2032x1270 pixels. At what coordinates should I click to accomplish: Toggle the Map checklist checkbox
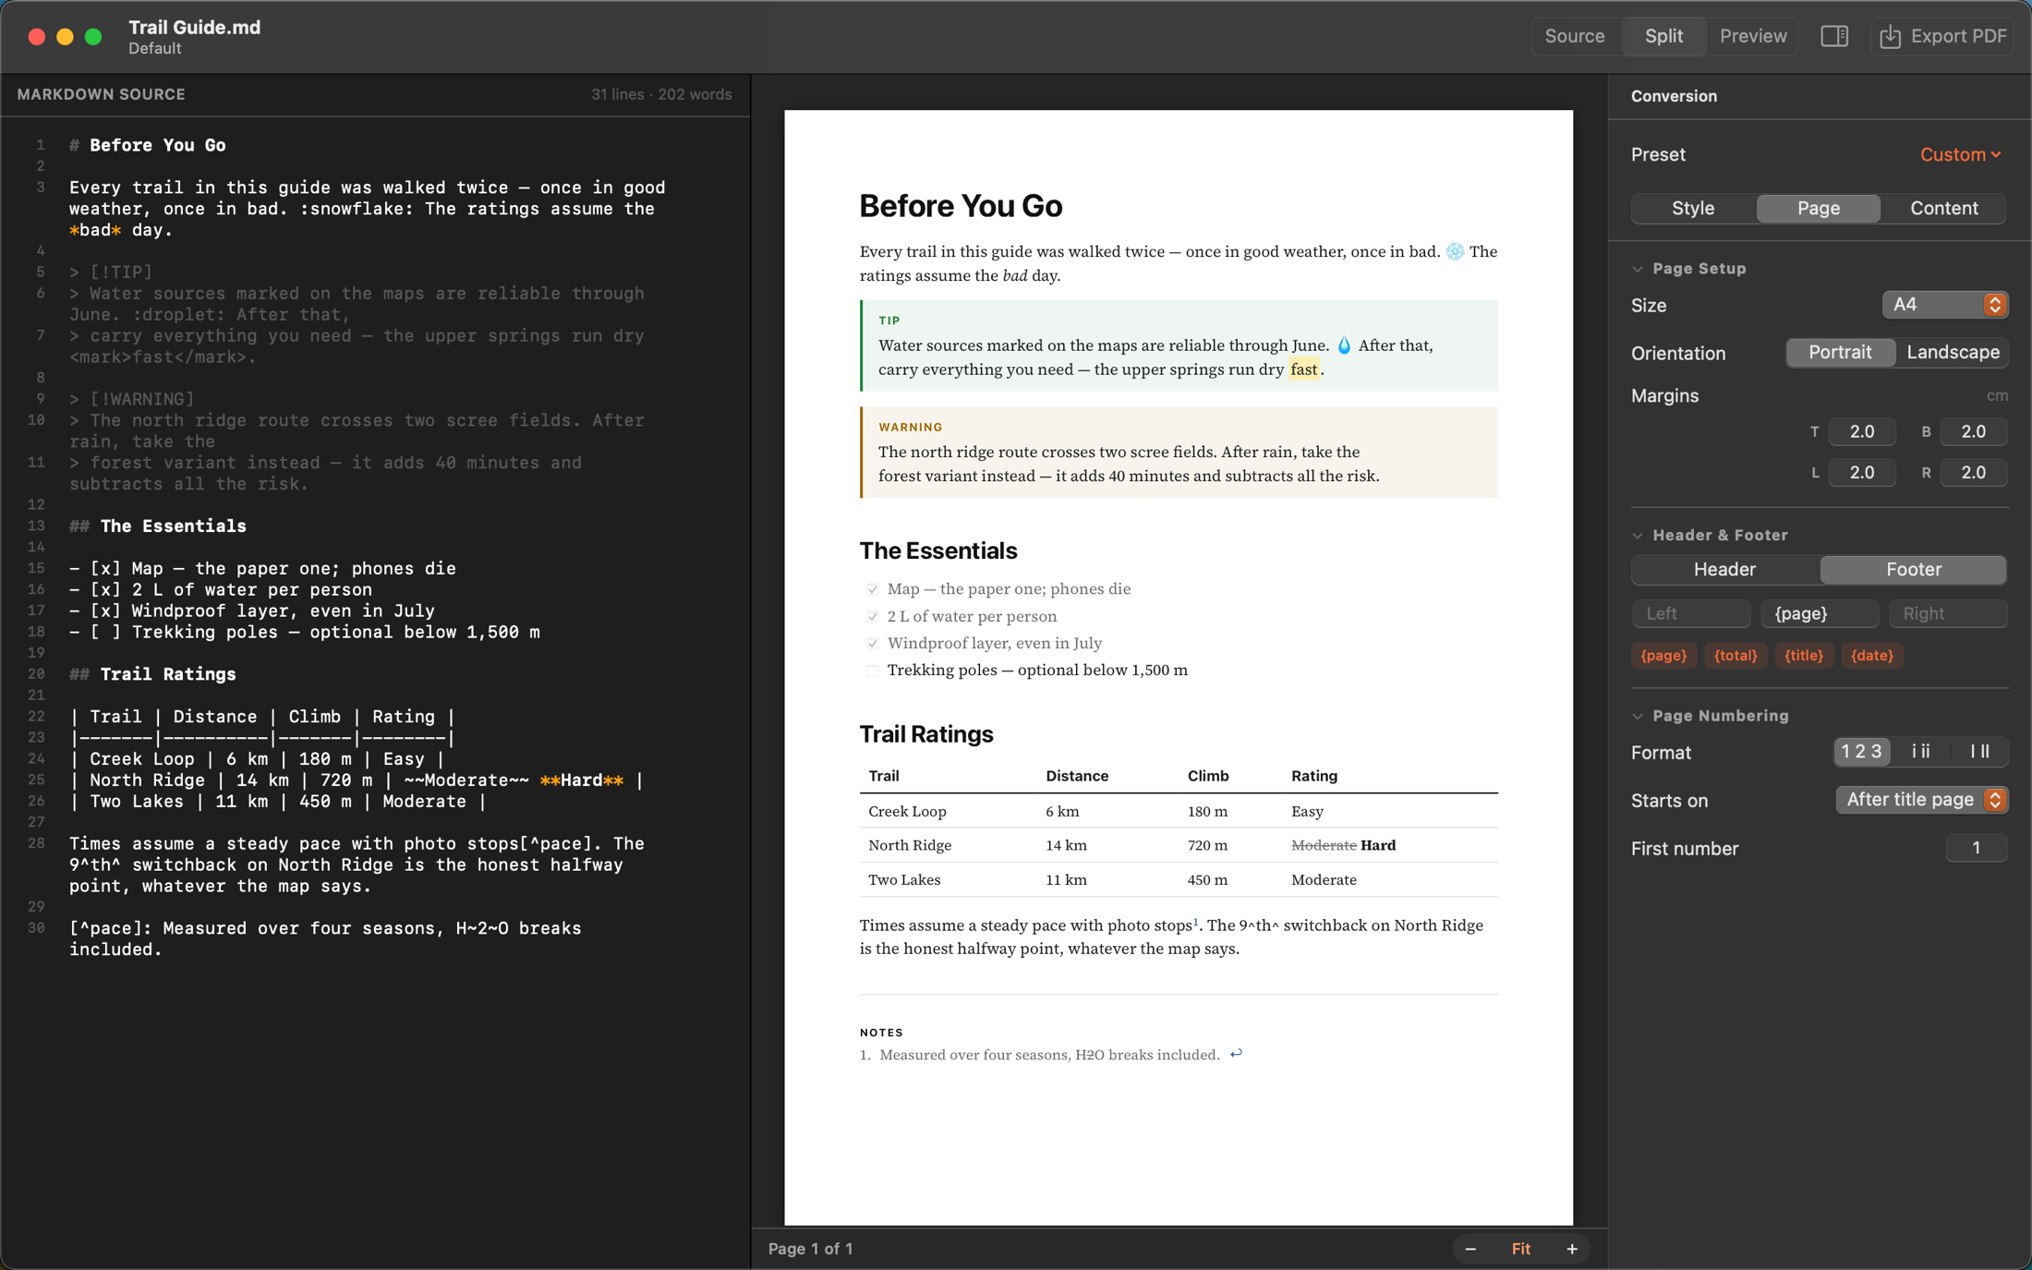[872, 589]
